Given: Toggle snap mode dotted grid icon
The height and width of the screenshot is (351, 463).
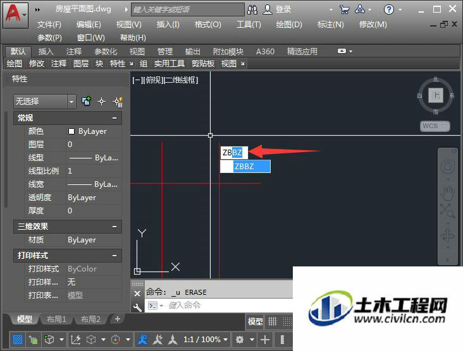Looking at the screenshot, I should [x=287, y=321].
